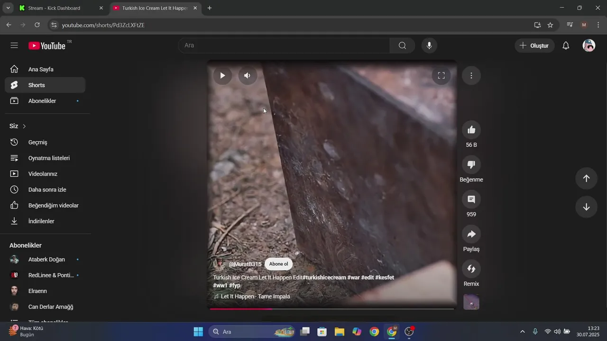Close the Kick Dashboard tab
Screen dimensions: 607x341
(101, 8)
